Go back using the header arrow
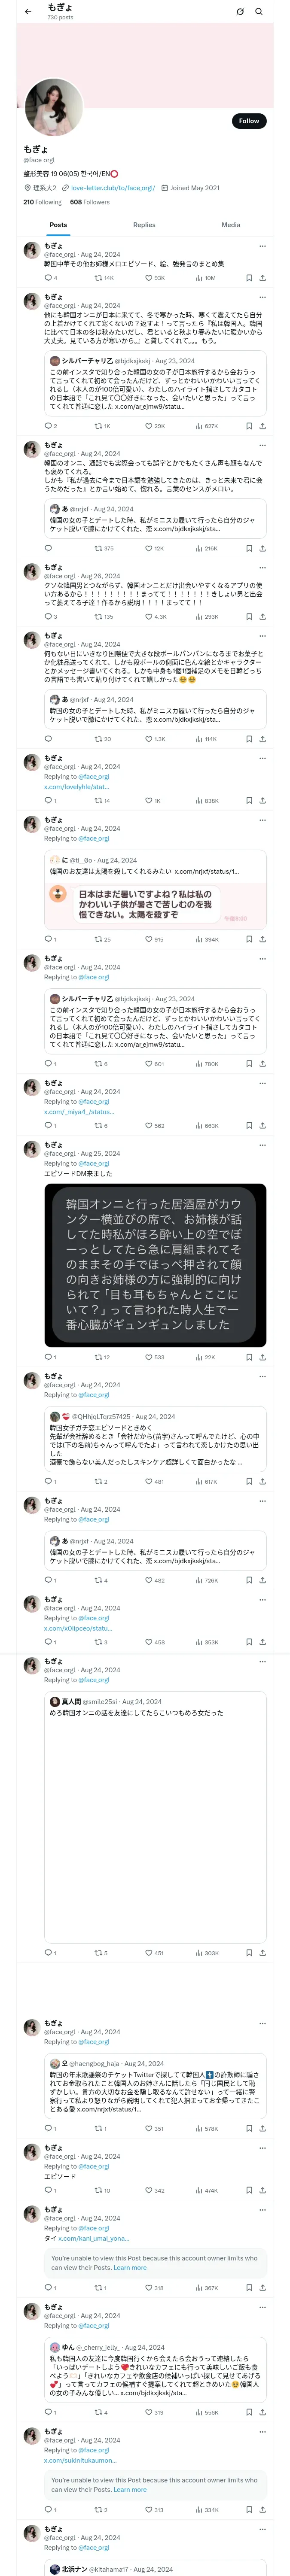Viewport: 290px width, 2576px height. click(x=28, y=12)
